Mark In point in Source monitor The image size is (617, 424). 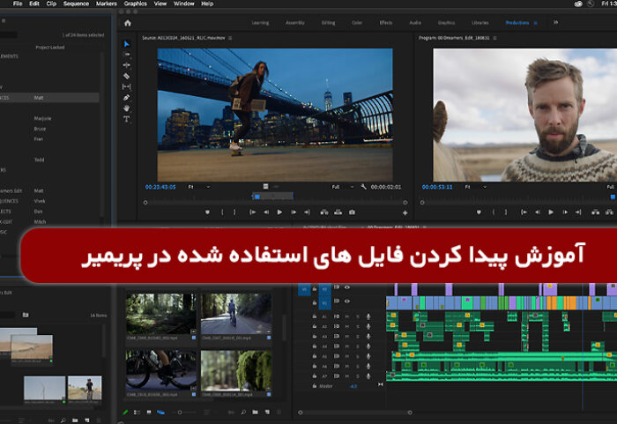coord(222,212)
